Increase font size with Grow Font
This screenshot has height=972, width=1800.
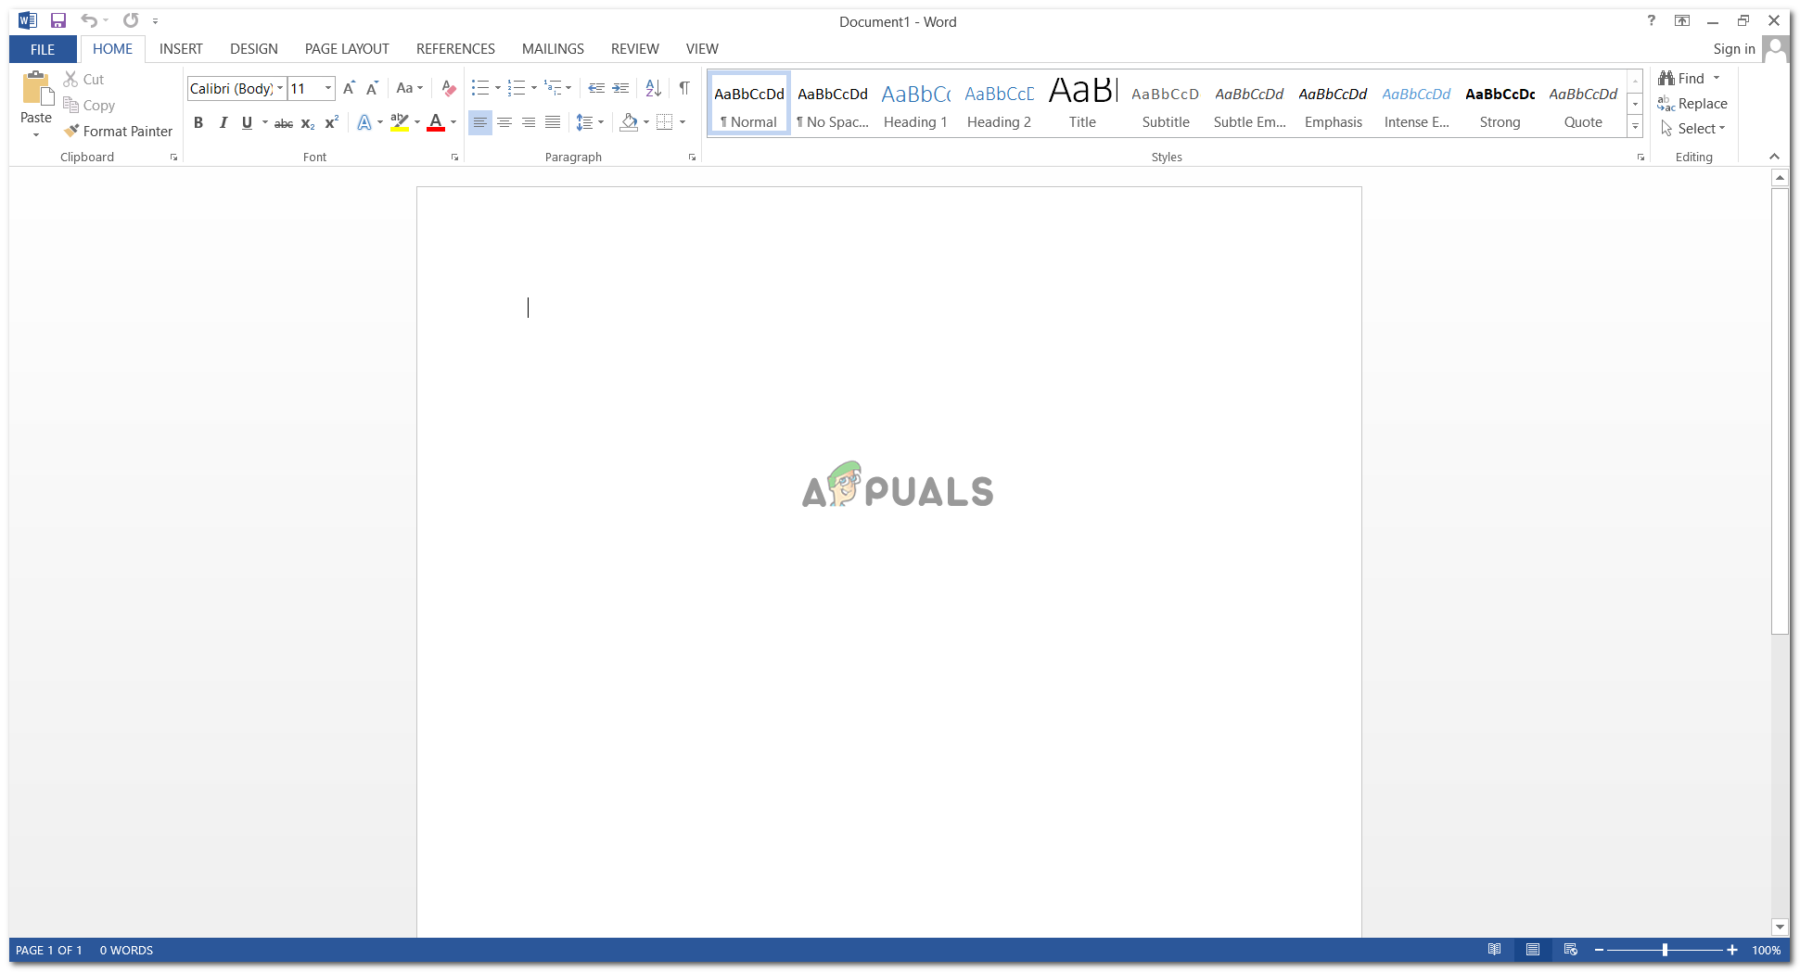click(349, 89)
